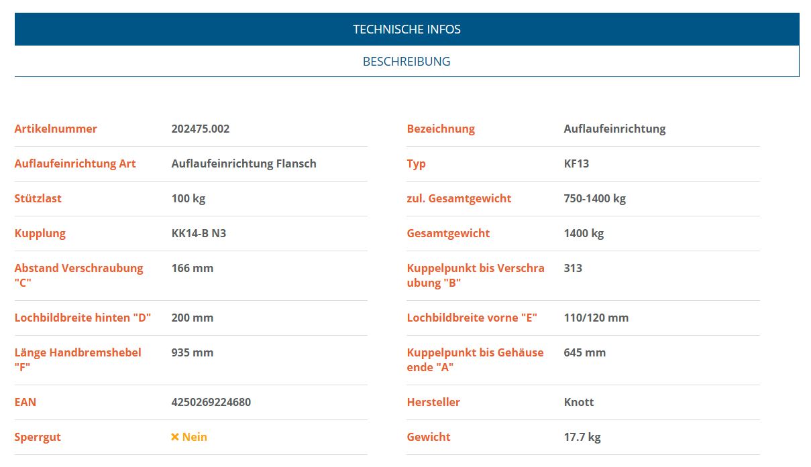The height and width of the screenshot is (467, 811).
Task: Click the Artikelnummer label
Action: [x=56, y=129]
